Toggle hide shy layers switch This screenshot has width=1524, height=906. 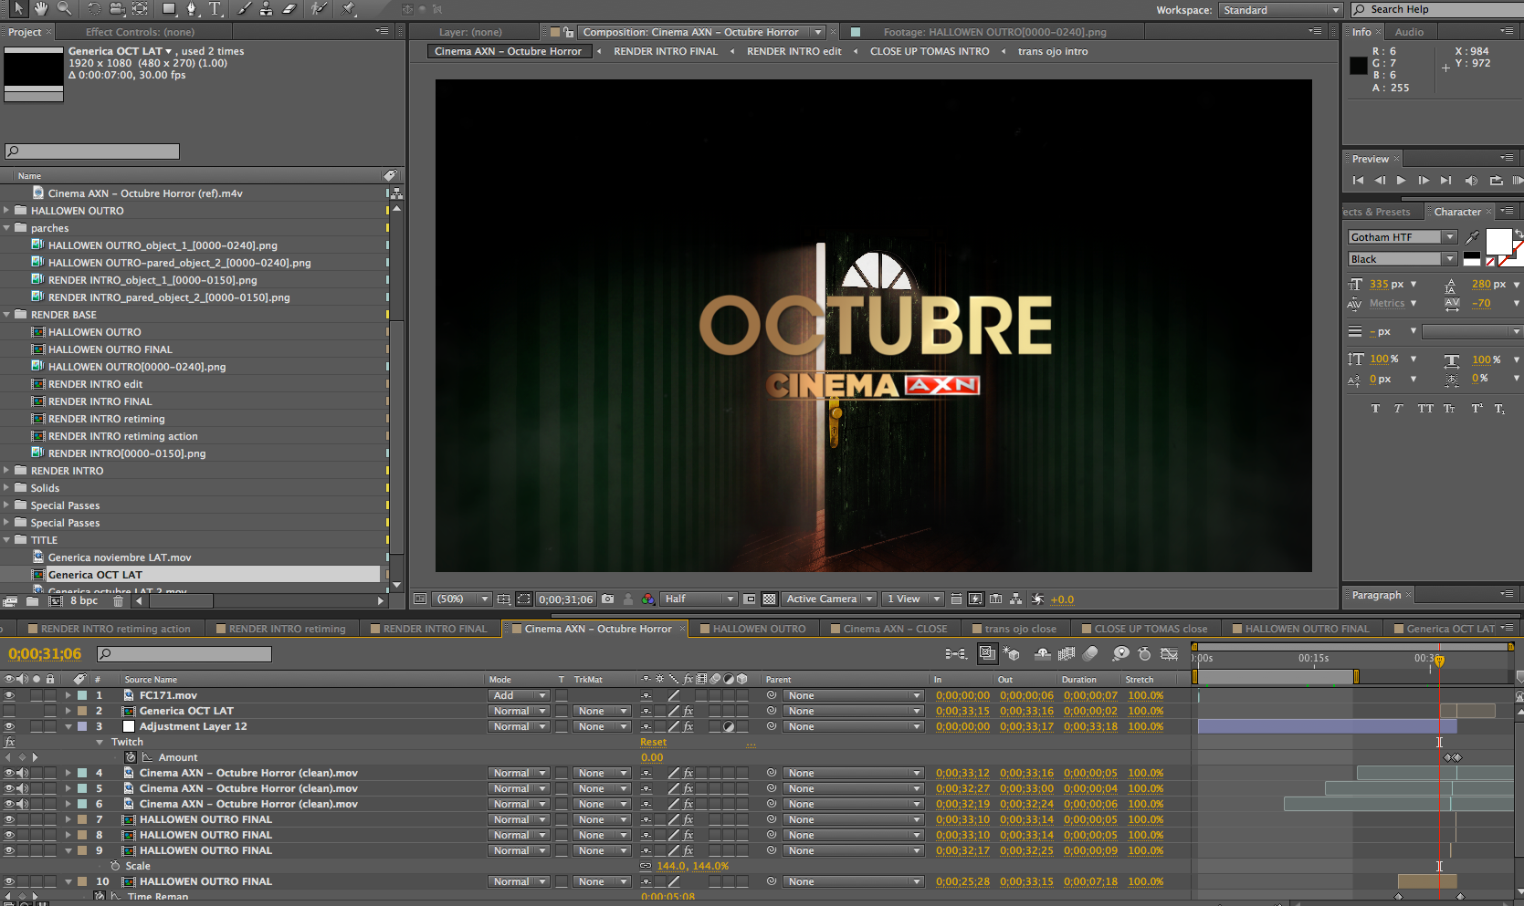point(1042,653)
